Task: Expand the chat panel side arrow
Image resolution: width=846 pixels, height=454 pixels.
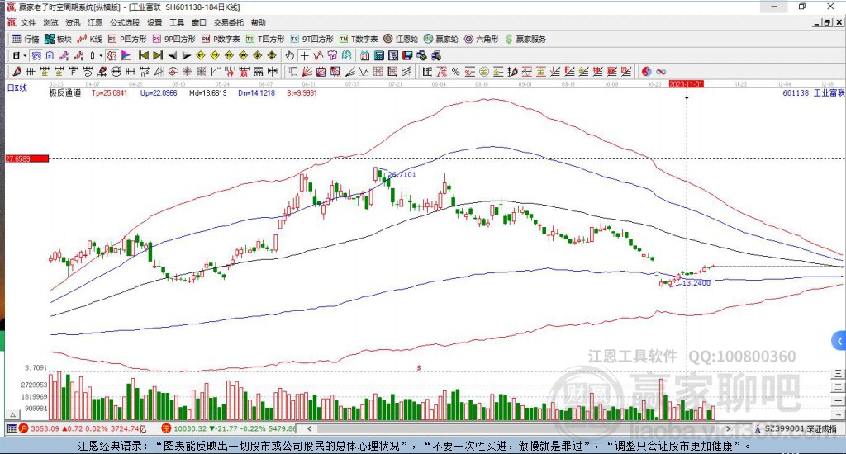Action: [839, 340]
